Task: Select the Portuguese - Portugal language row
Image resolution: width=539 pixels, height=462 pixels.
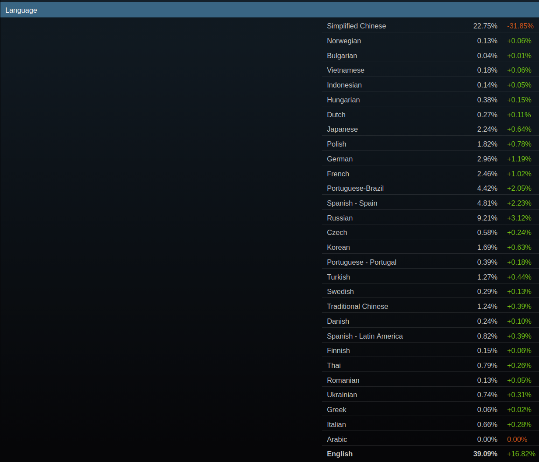Action: coord(430,262)
